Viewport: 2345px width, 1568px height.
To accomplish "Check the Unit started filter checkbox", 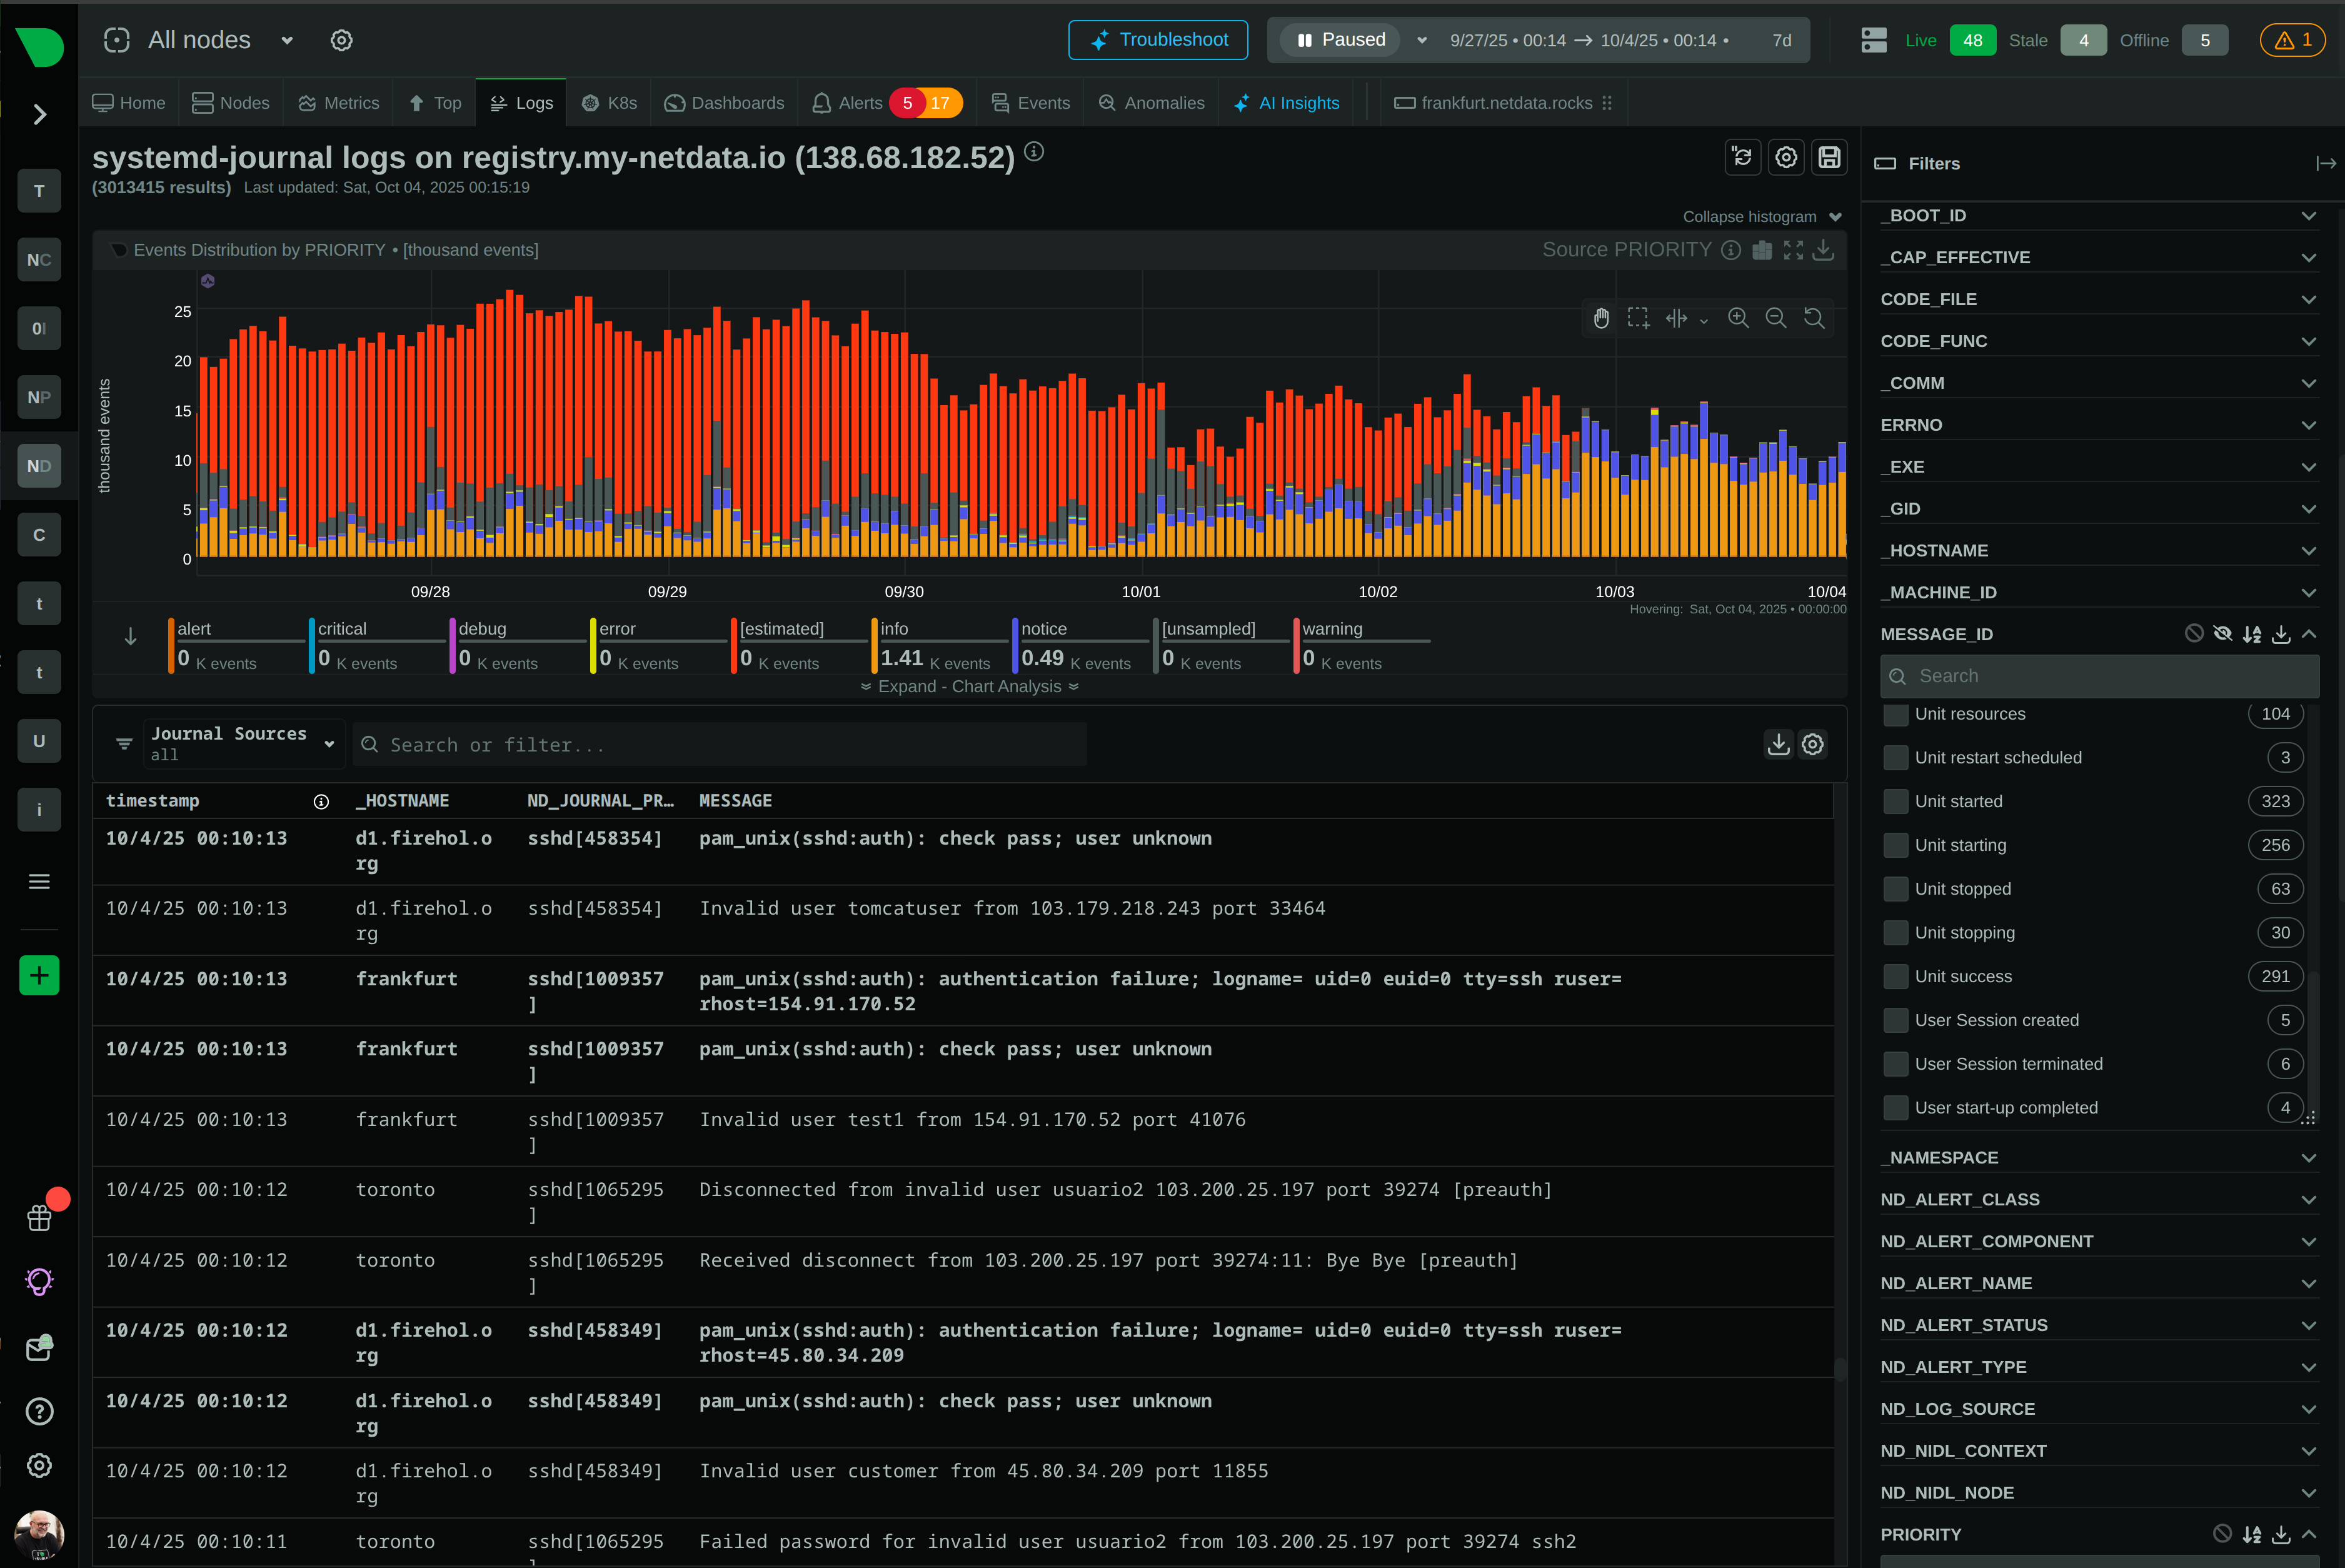I will (1895, 801).
